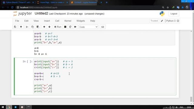Image resolution: width=194 pixels, height=109 pixels.
Task: Rename the notebook title Untitled2
Action: pos(41,13)
